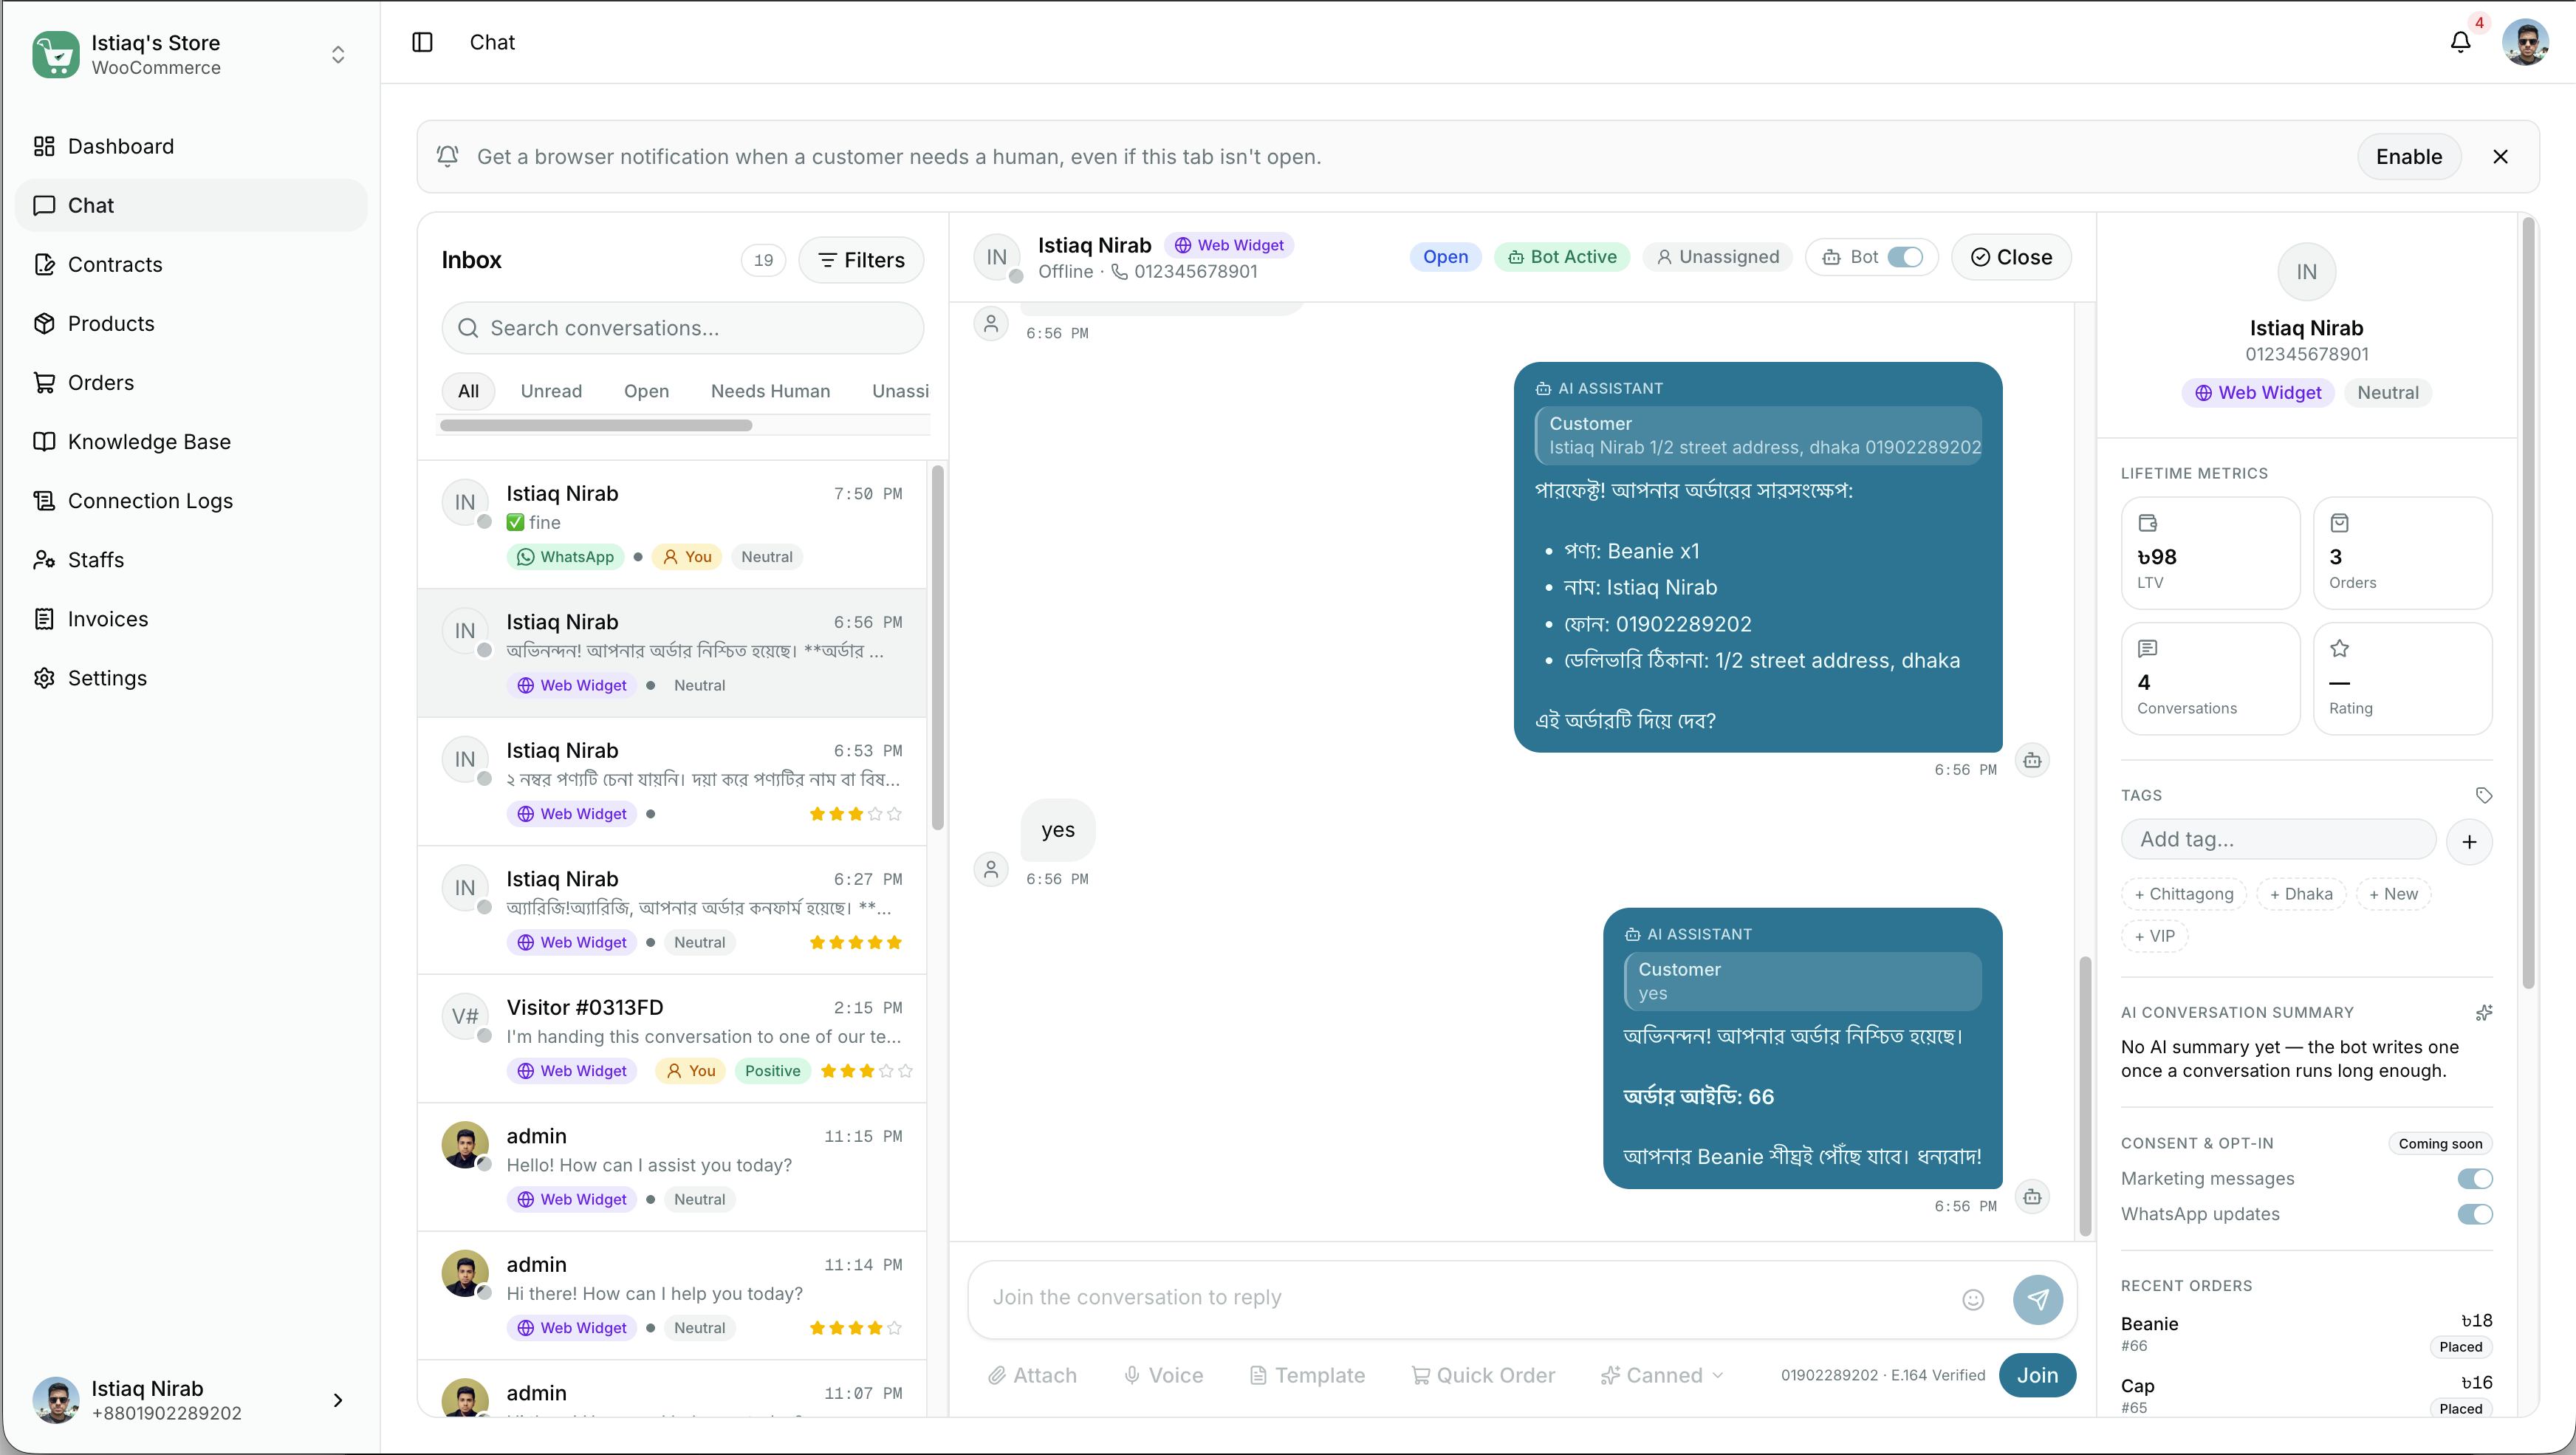2576x1455 pixels.
Task: Click the inbox tabs horizontal scrollbar
Action: point(596,426)
